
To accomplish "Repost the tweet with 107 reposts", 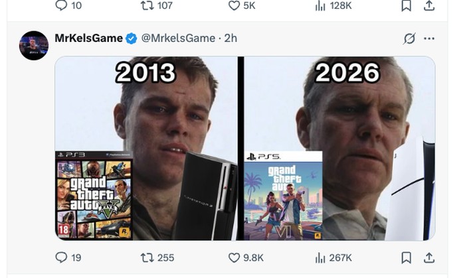I will click(147, 5).
